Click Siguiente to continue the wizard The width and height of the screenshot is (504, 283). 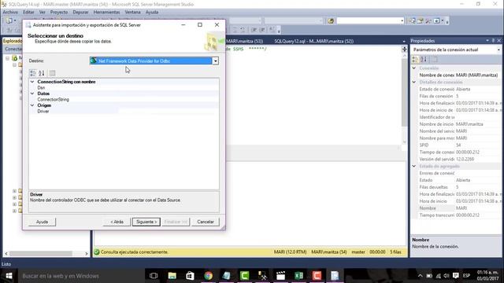[x=146, y=222]
